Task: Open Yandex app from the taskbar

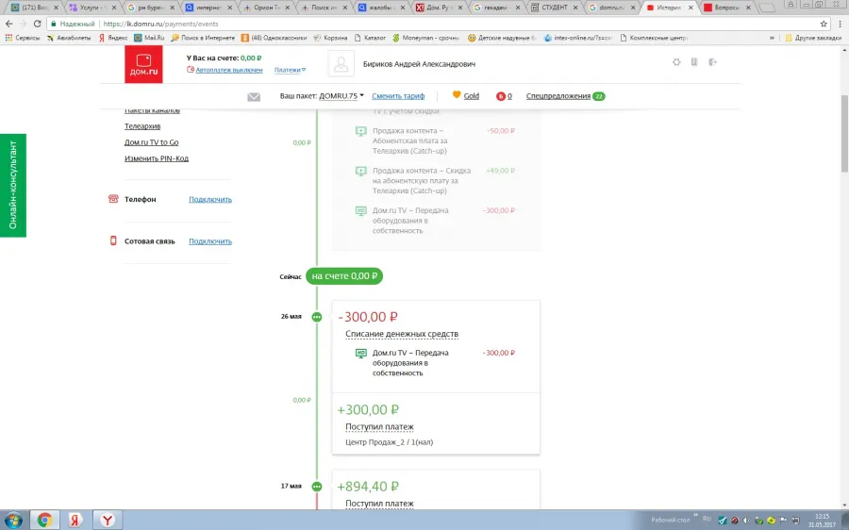Action: click(x=75, y=521)
